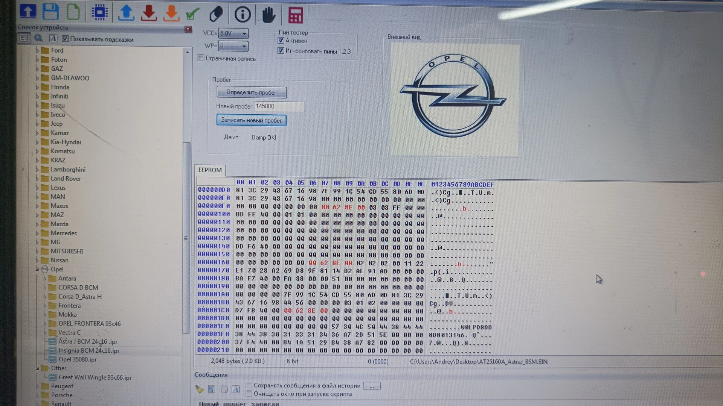Click the scroll up arrow of device list

click(x=188, y=52)
